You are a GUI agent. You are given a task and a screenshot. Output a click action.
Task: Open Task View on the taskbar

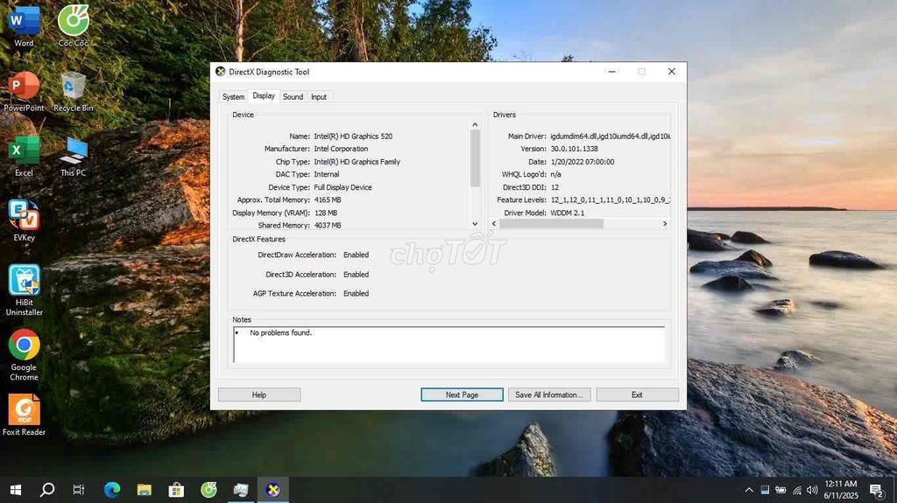pos(79,490)
